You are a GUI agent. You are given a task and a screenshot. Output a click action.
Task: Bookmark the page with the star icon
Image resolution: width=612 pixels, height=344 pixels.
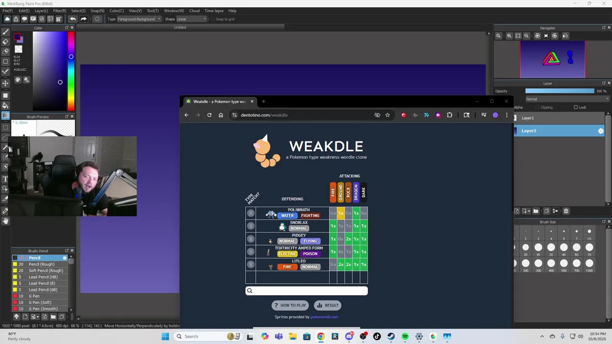click(x=388, y=115)
